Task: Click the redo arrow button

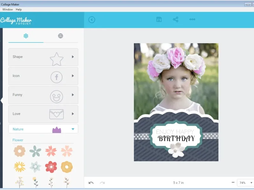Action: (102, 183)
